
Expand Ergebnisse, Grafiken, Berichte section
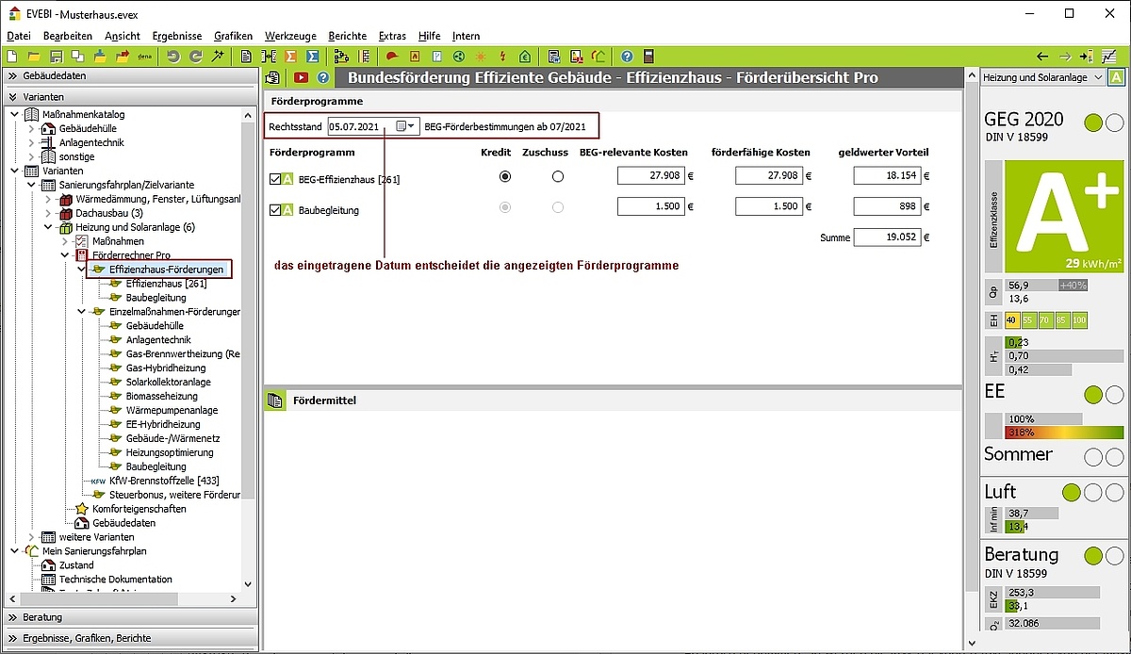129,638
